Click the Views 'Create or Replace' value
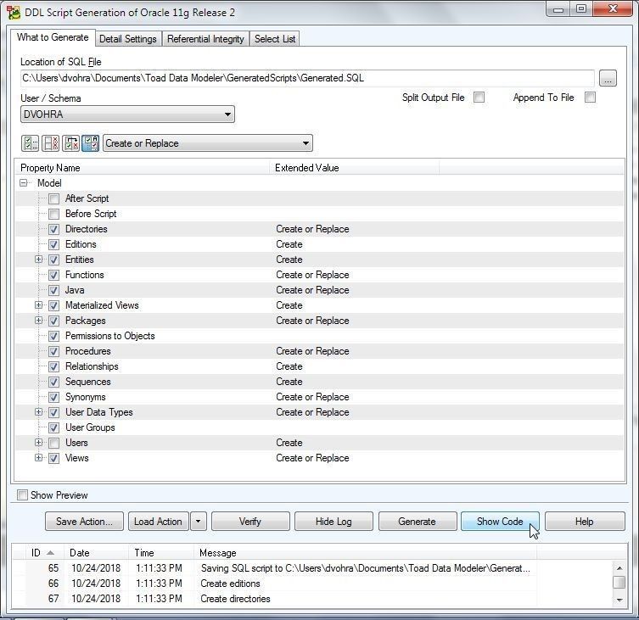 [x=312, y=458]
